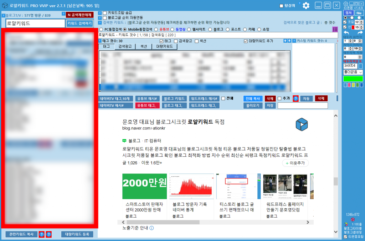The width and height of the screenshot is (365, 241).
Task: Click the blue cube blog logo in search result
Action: [x=302, y=124]
